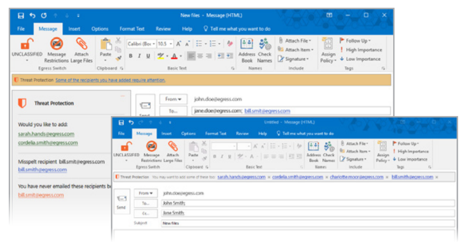
Task: Toggle Low Importance in New files window
Action: point(360,59)
